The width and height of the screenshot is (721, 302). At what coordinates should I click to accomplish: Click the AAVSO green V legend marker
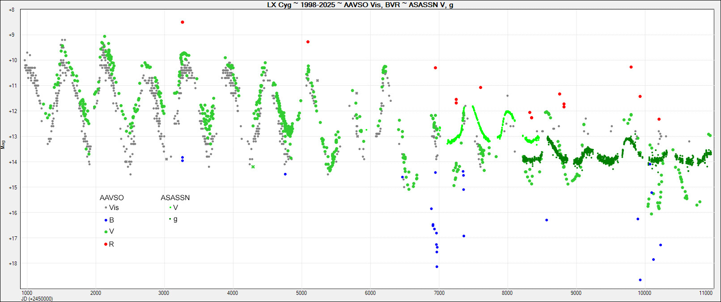(x=106, y=232)
